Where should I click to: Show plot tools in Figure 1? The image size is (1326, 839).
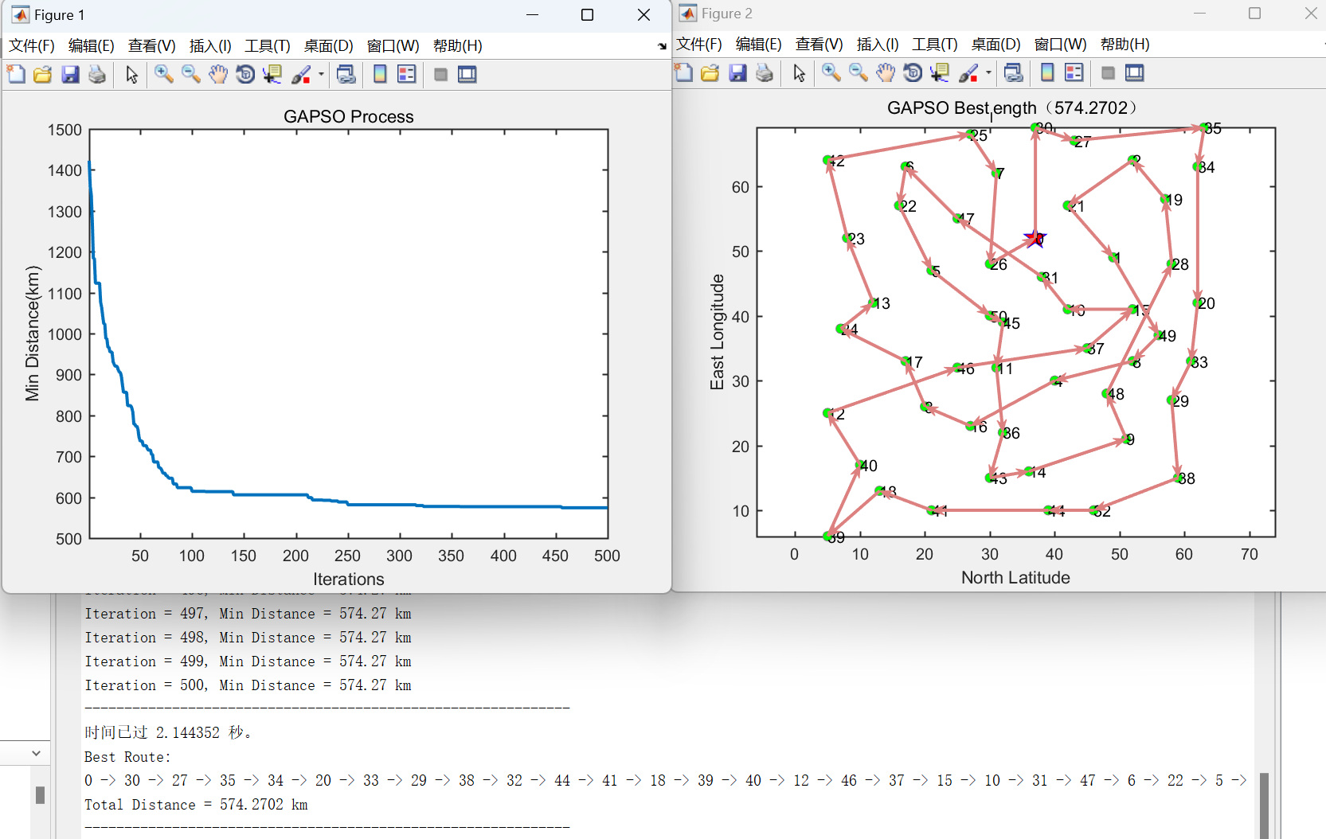click(x=467, y=75)
